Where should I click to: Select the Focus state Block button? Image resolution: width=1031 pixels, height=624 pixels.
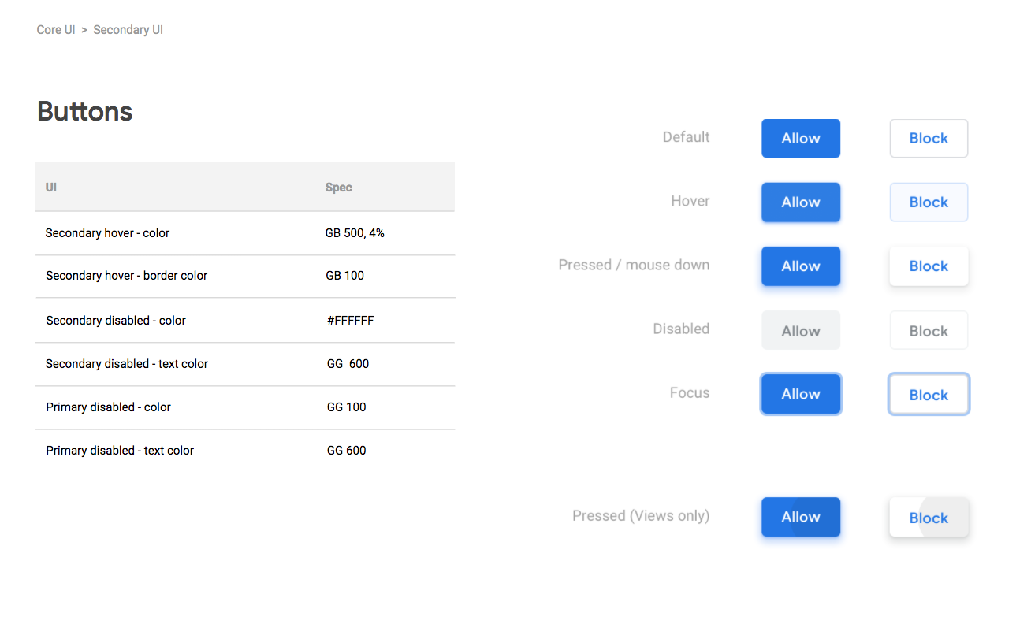point(929,394)
